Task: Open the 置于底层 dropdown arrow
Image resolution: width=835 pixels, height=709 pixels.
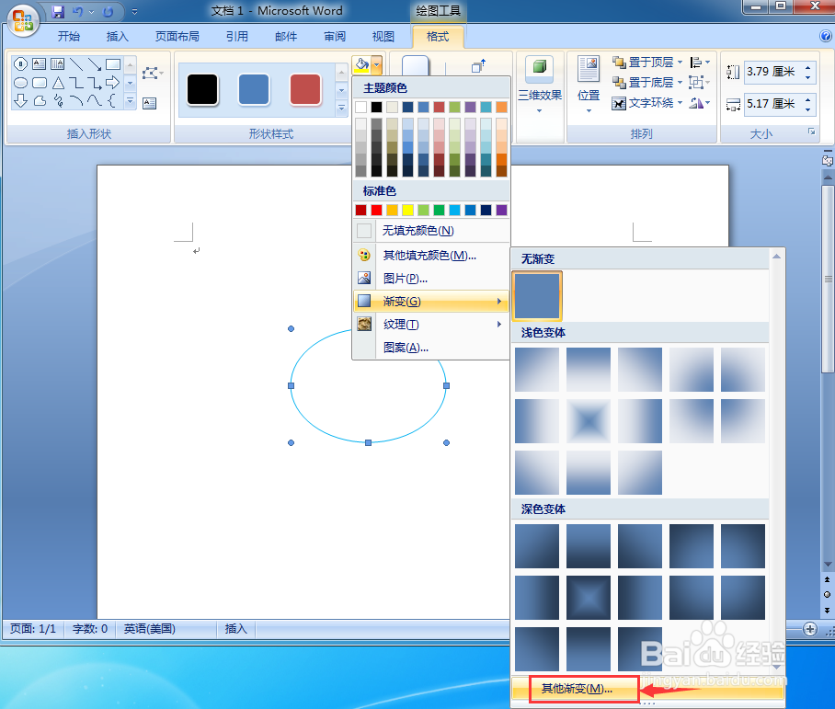Action: click(x=680, y=83)
